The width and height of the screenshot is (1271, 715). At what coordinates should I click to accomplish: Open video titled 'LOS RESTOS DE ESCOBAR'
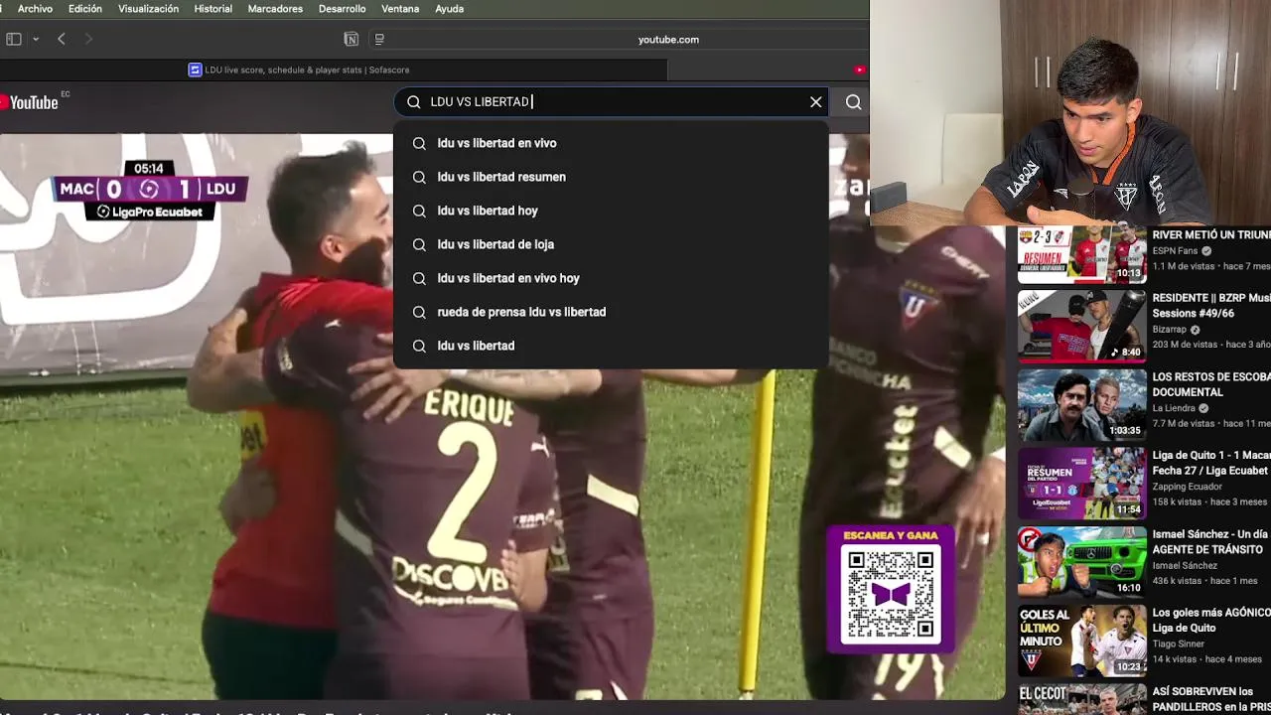(1211, 384)
